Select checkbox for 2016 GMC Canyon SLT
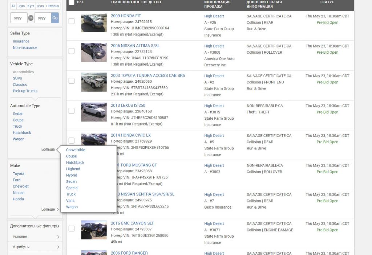Viewport: 372px width, 255px height. [72, 229]
